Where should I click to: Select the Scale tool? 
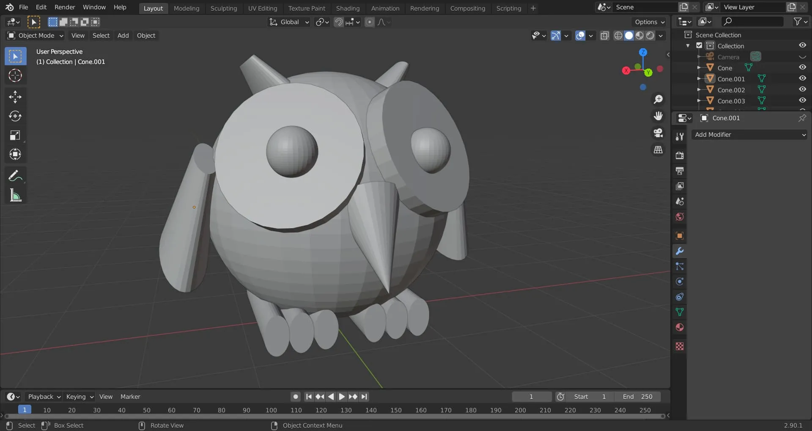point(15,135)
